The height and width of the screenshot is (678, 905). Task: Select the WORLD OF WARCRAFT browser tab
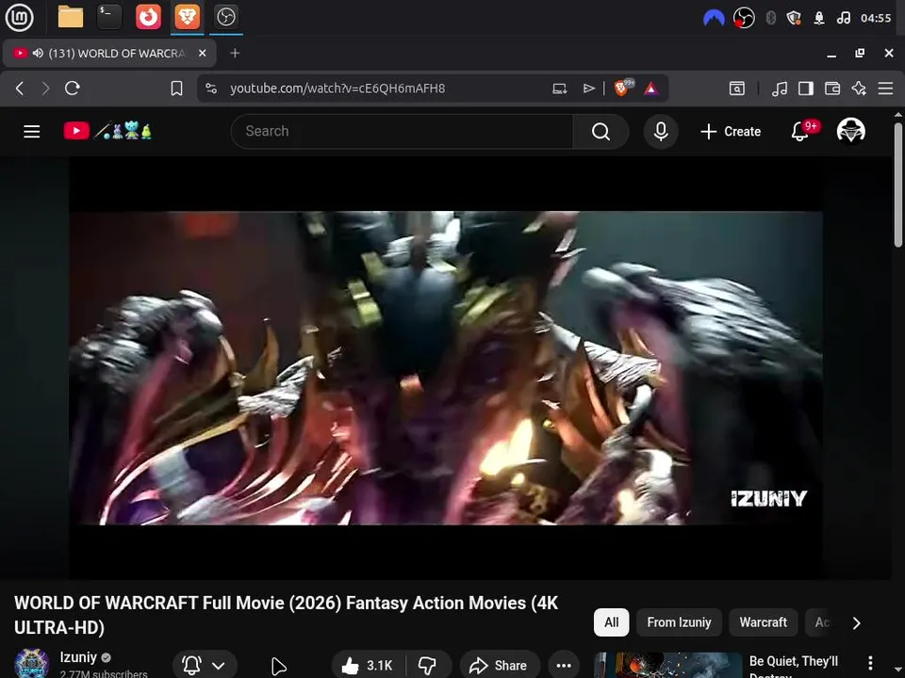[x=109, y=53]
